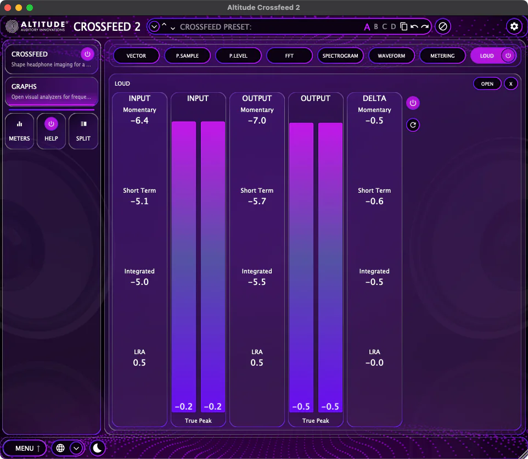Switch to the P.SAMPLE tab
528x459 pixels.
[187, 55]
